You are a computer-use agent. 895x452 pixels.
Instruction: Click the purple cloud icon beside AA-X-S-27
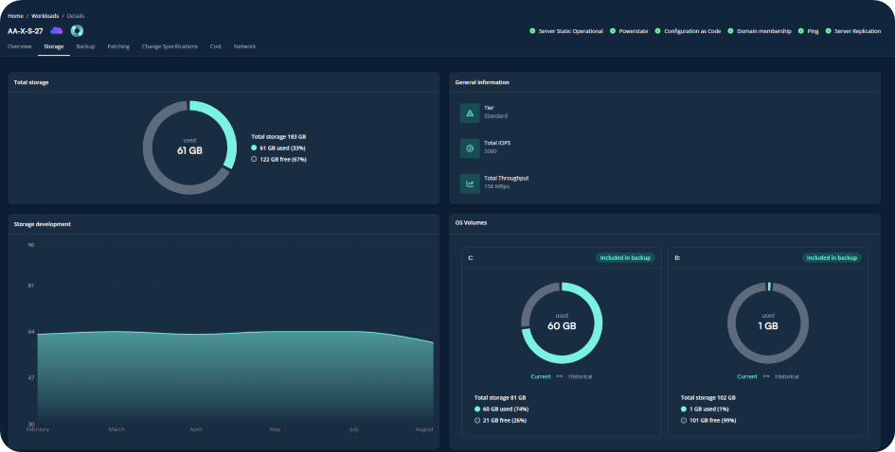pyautogui.click(x=57, y=30)
